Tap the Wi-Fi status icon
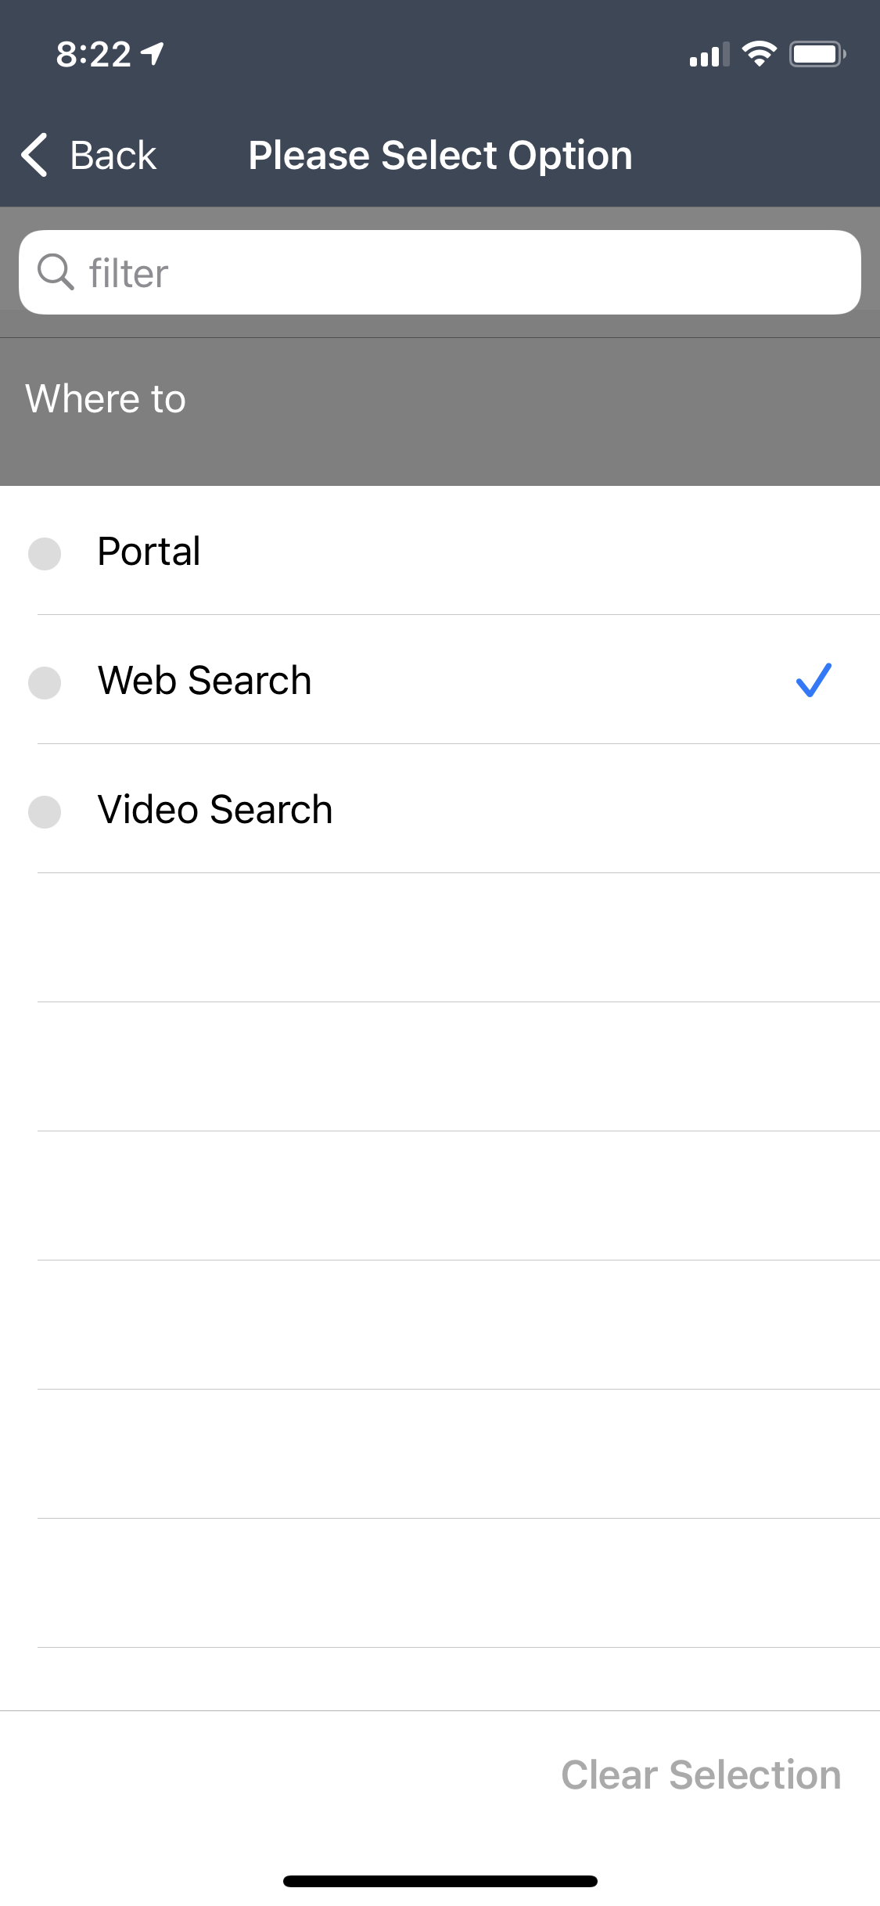The width and height of the screenshot is (880, 1906). 759,54
